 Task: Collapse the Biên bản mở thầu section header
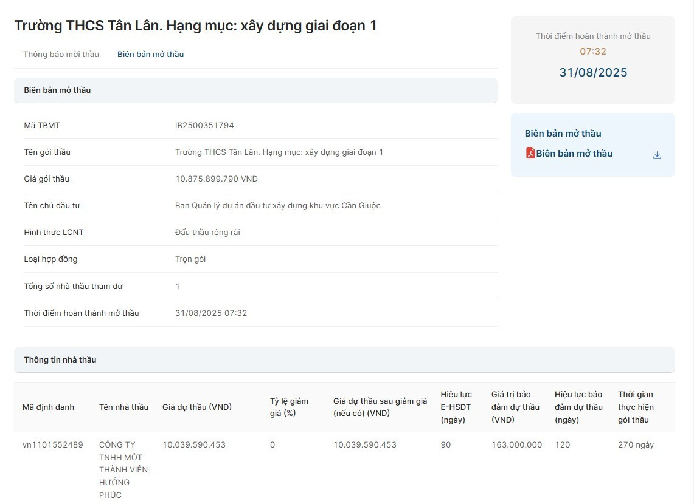pos(255,90)
